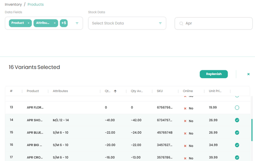255x161 pixels.
Task: Expand the Data Fields dropdown
Action: (x=77, y=23)
